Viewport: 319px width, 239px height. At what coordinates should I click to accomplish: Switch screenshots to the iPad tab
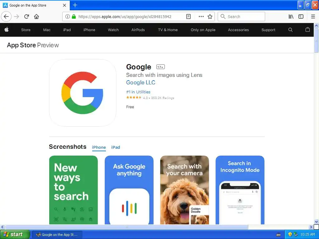pos(116,147)
